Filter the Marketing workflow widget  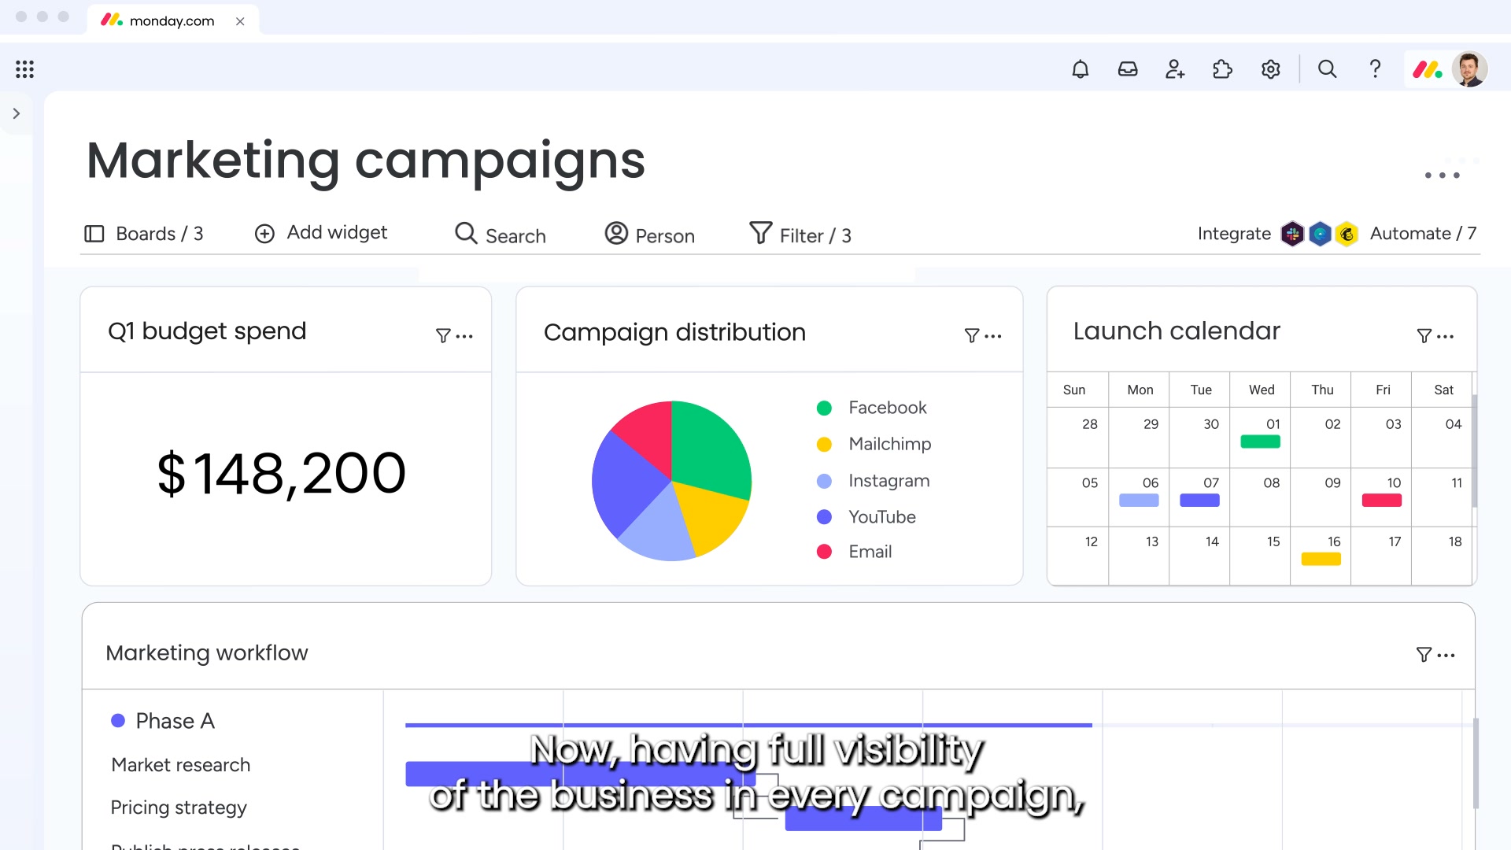tap(1424, 655)
